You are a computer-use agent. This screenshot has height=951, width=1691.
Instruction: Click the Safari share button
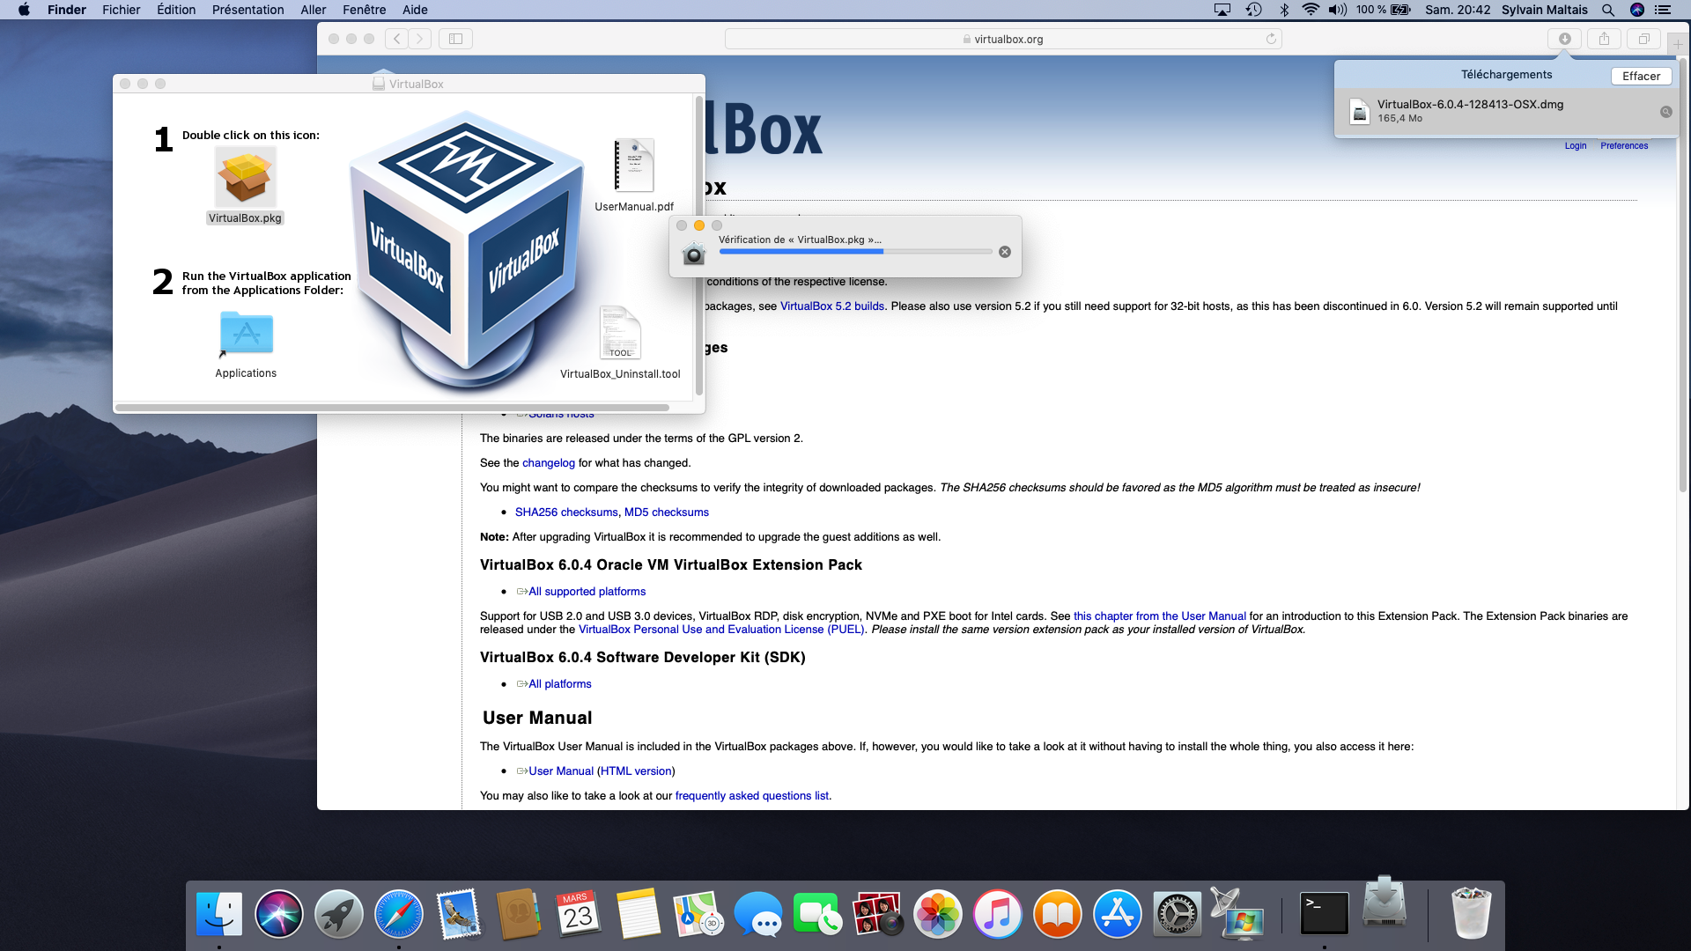coord(1604,39)
